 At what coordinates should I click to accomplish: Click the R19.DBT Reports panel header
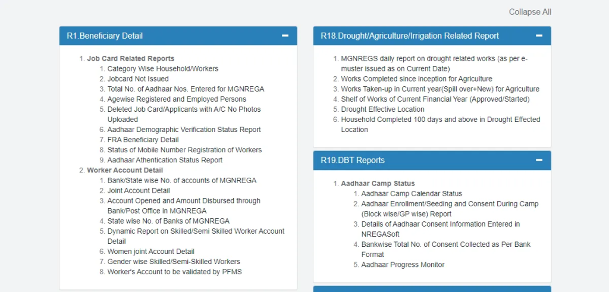click(x=432, y=160)
